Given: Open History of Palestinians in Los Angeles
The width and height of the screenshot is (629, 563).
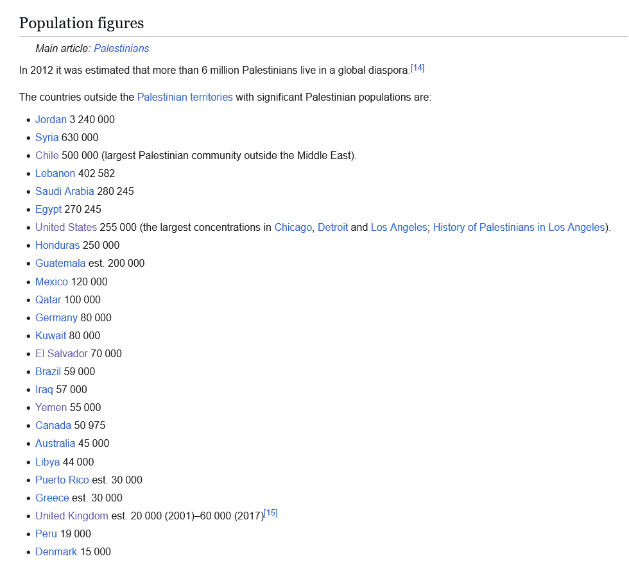Looking at the screenshot, I should point(519,227).
